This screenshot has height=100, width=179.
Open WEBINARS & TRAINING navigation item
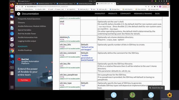click(143, 14)
